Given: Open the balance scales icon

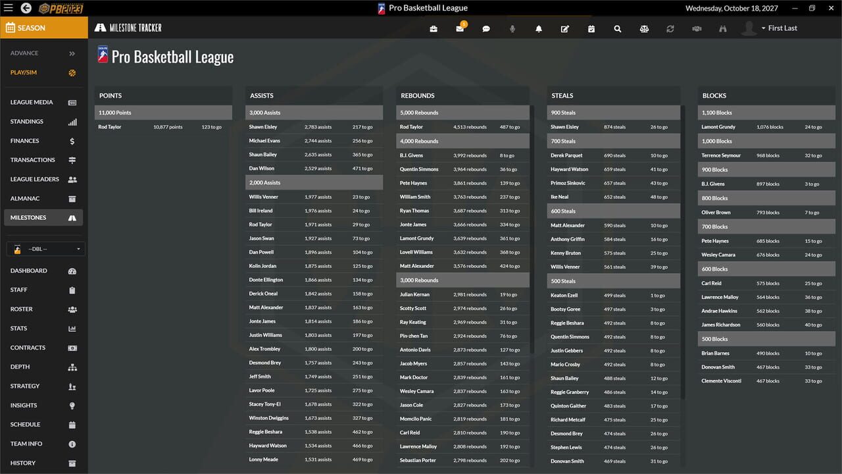Looking at the screenshot, I should click(x=644, y=28).
